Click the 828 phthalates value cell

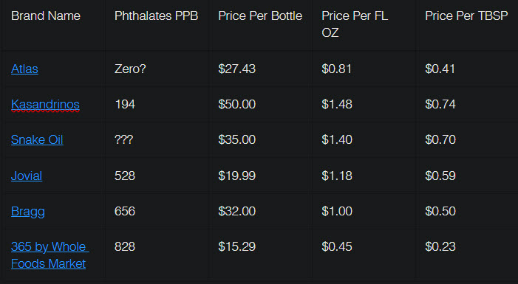click(125, 247)
